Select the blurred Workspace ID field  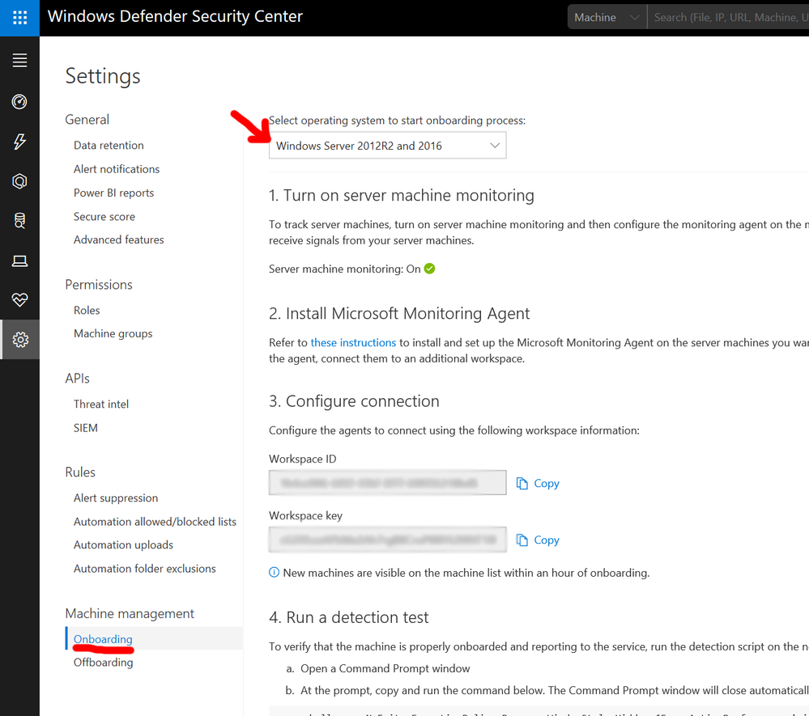pyautogui.click(x=387, y=482)
